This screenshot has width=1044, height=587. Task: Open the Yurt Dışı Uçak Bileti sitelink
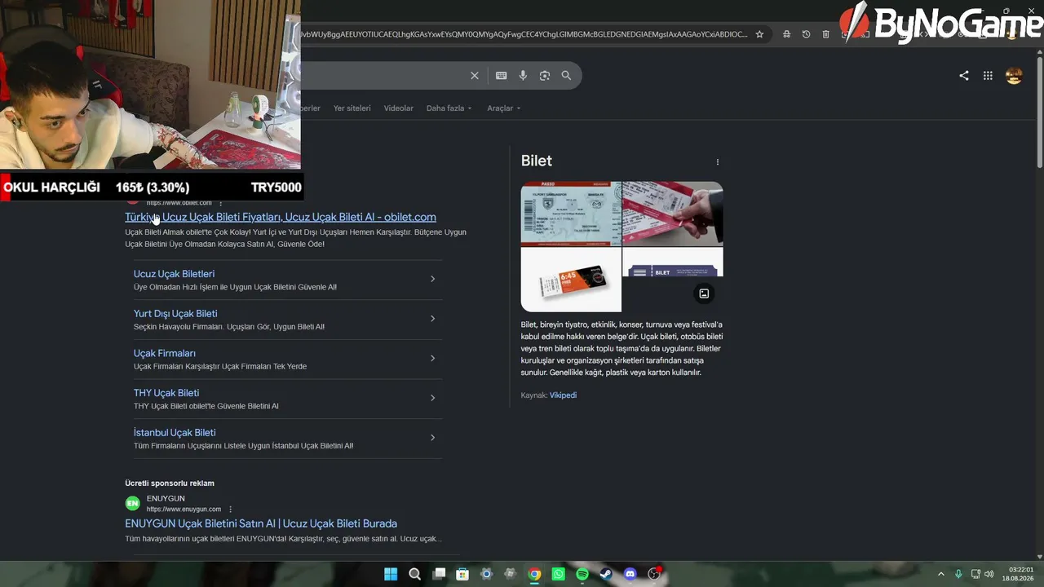pos(175,314)
